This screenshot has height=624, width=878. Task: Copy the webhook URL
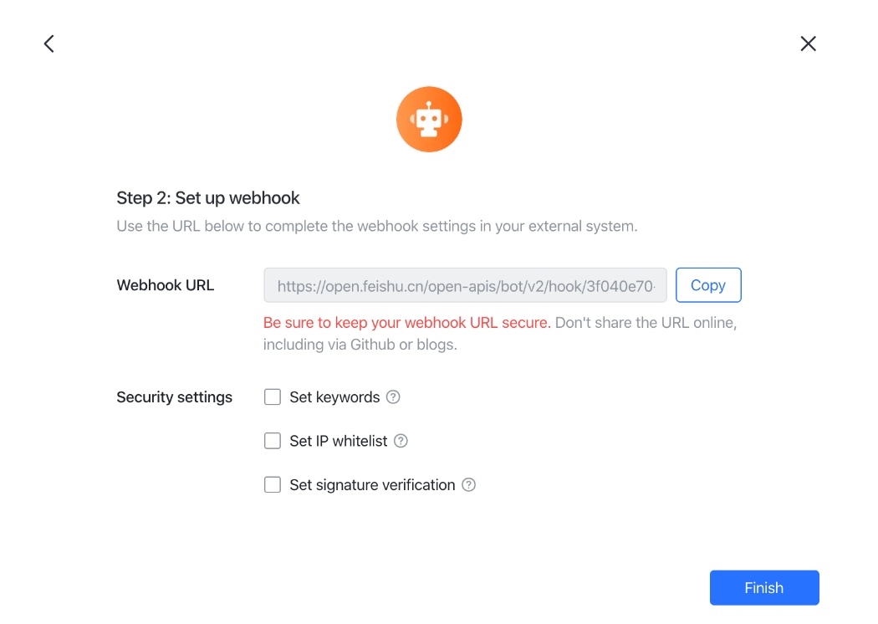coord(708,285)
